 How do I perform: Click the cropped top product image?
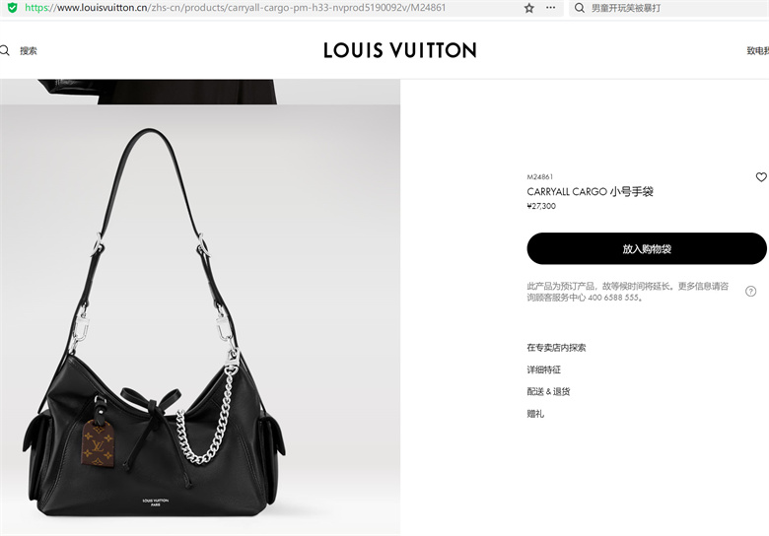200,92
